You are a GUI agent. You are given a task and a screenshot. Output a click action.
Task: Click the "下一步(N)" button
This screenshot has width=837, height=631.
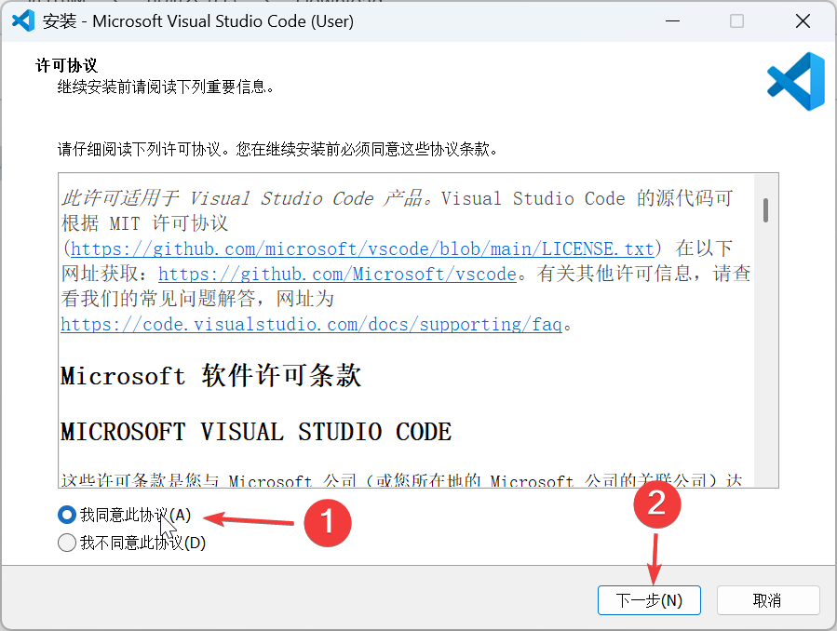649,600
